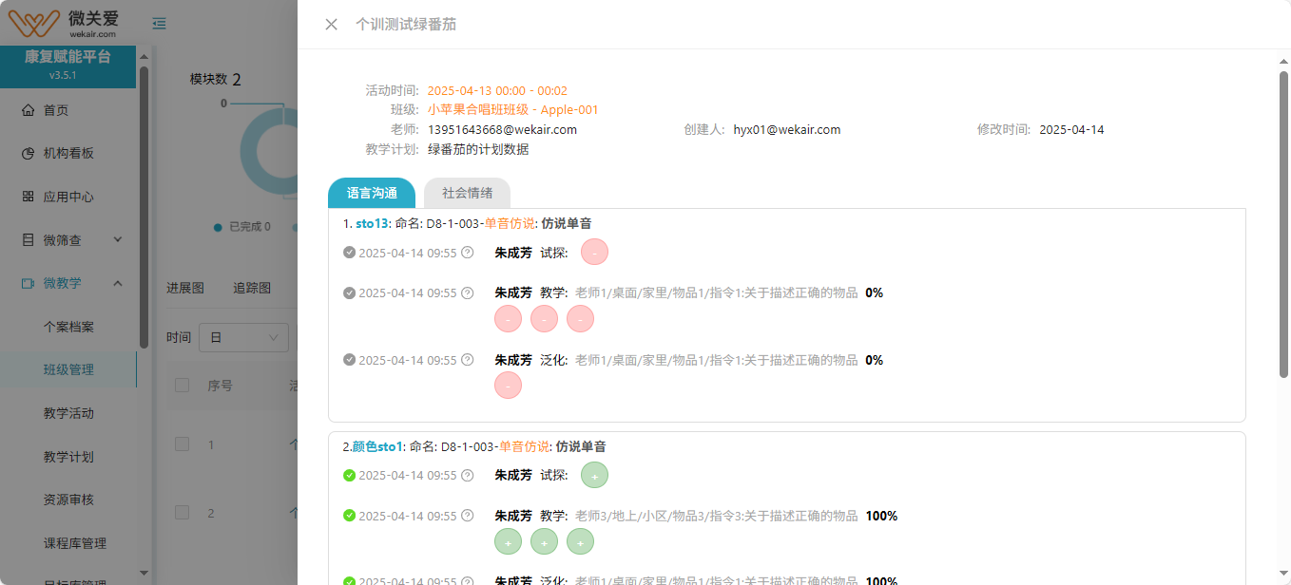This screenshot has width=1291, height=585.
Task: Open the sto13 target link
Action: tap(372, 224)
